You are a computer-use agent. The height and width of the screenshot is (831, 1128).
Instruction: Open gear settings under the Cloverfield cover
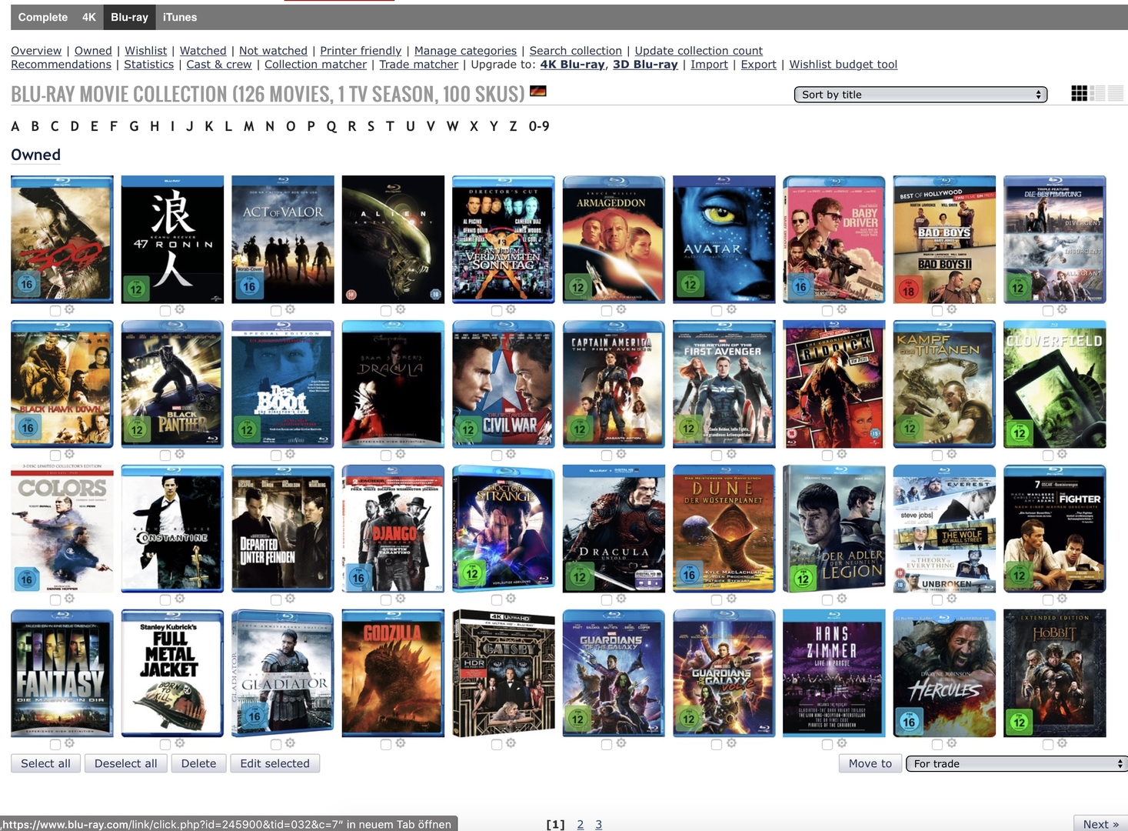pos(1062,454)
